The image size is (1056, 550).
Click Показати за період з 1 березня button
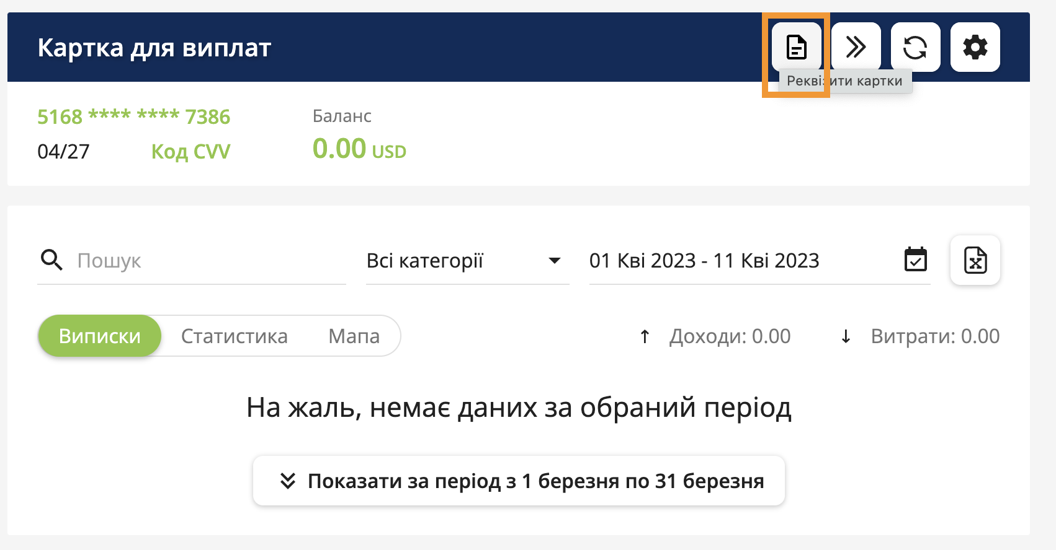[x=535, y=481]
